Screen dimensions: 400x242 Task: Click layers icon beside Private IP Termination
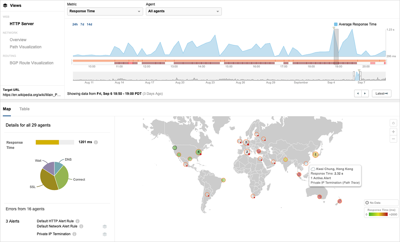(x=105, y=234)
